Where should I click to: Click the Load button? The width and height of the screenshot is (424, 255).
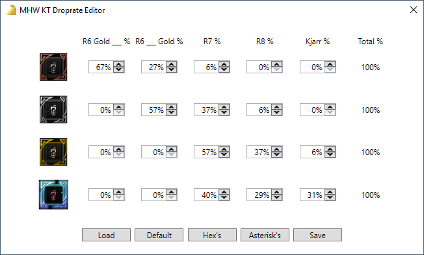tap(106, 235)
